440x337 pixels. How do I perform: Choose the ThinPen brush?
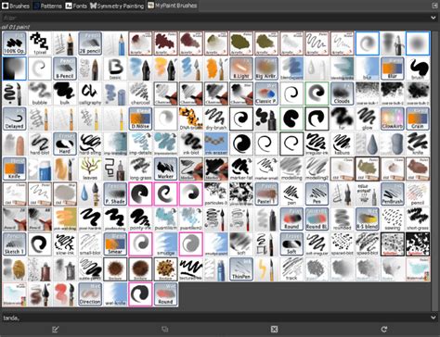tap(241, 269)
